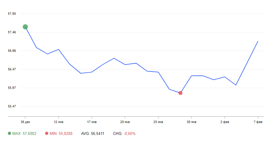Image resolution: width=274 pixels, height=143 pixels.
Task: Click the CHG: -0,66% statistic
Action: 124,133
